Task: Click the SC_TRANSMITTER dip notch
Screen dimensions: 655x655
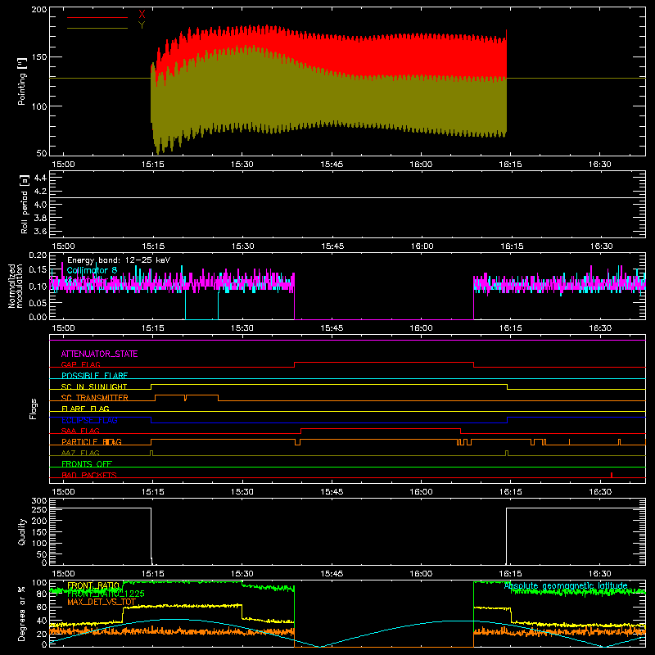Action: tap(186, 398)
